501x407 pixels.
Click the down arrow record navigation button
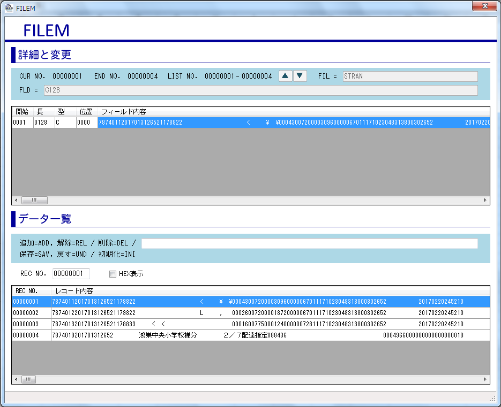(300, 76)
